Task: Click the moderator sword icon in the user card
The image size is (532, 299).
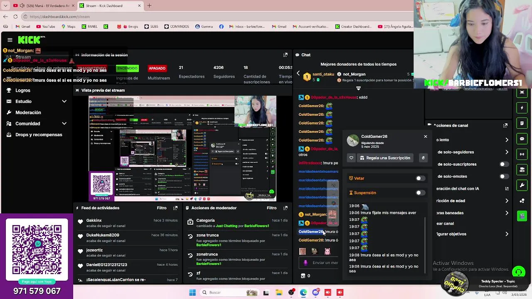Action: 423,158
